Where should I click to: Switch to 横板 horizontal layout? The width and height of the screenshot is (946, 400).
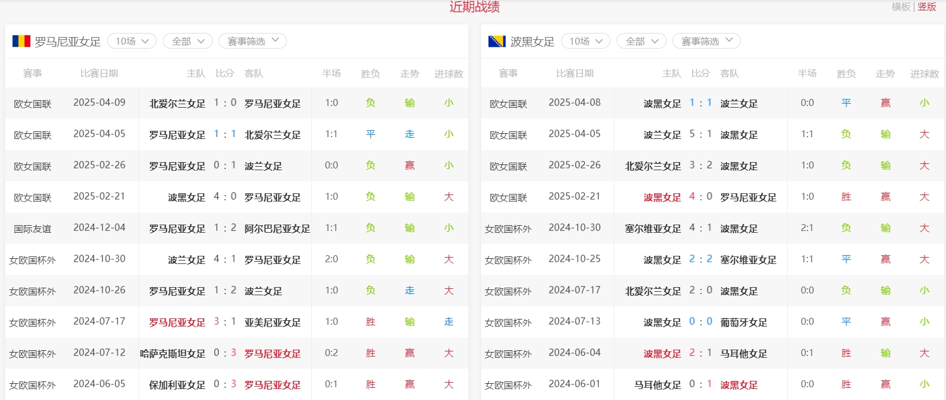click(x=901, y=7)
